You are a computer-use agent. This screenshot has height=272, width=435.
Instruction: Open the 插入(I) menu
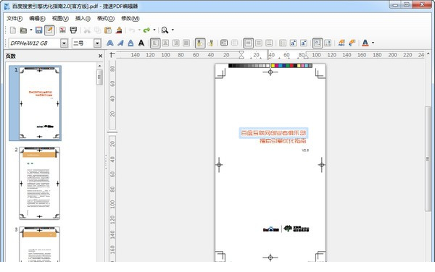click(x=83, y=18)
